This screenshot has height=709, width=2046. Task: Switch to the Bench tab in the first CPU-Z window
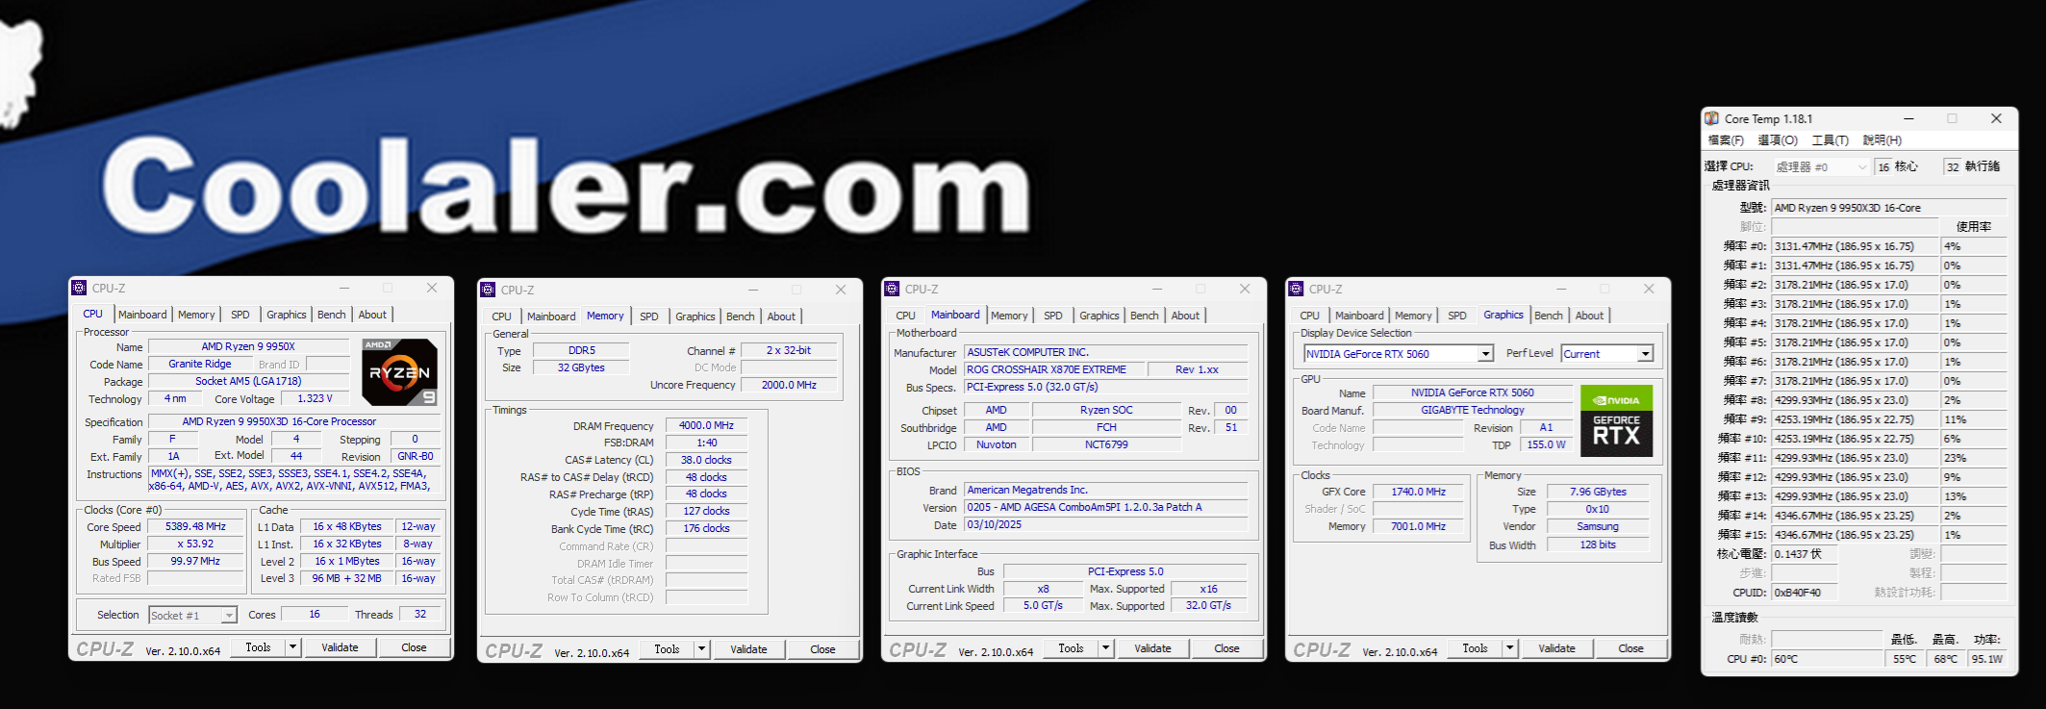coord(332,315)
